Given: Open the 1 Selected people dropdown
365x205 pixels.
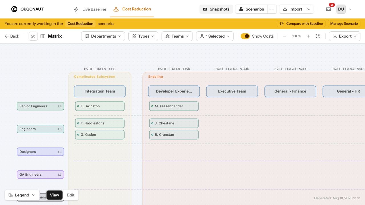Looking at the screenshot, I should [215, 36].
